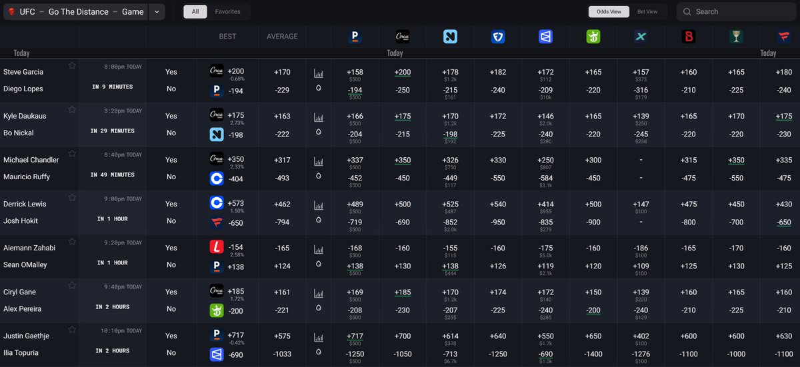Viewport: 800px width, 367px height.
Task: Click the DraftKings logo beside best -200
Action: (x=217, y=309)
